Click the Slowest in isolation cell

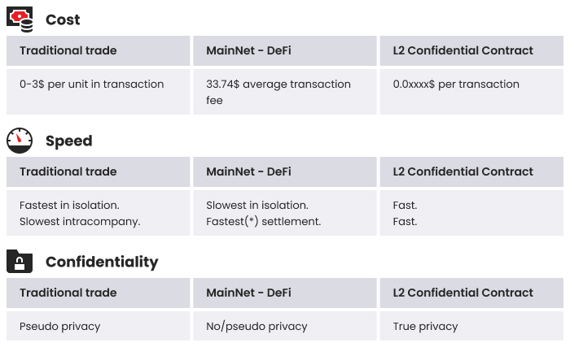tap(285, 213)
